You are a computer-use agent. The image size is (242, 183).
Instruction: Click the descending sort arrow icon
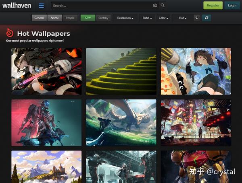[197, 18]
